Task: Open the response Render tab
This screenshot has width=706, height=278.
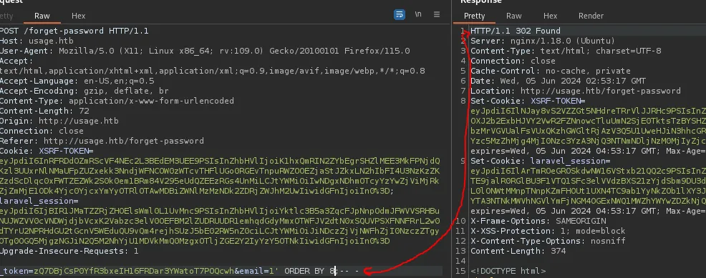Action: [x=591, y=16]
